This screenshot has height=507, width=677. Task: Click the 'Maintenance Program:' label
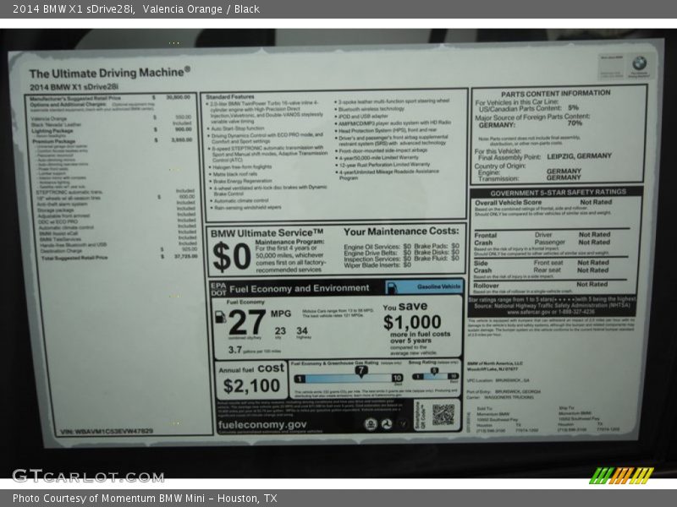(x=289, y=242)
